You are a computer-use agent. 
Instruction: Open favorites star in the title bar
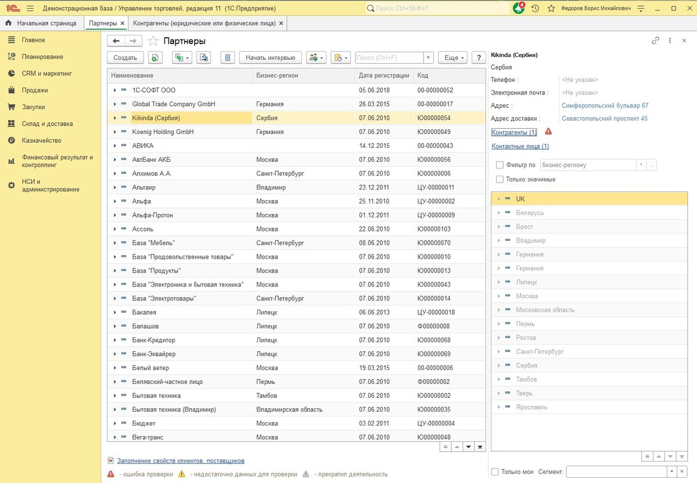coord(551,9)
